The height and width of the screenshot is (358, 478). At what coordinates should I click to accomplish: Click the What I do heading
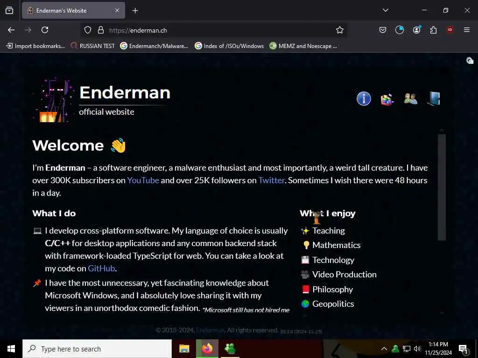point(54,213)
